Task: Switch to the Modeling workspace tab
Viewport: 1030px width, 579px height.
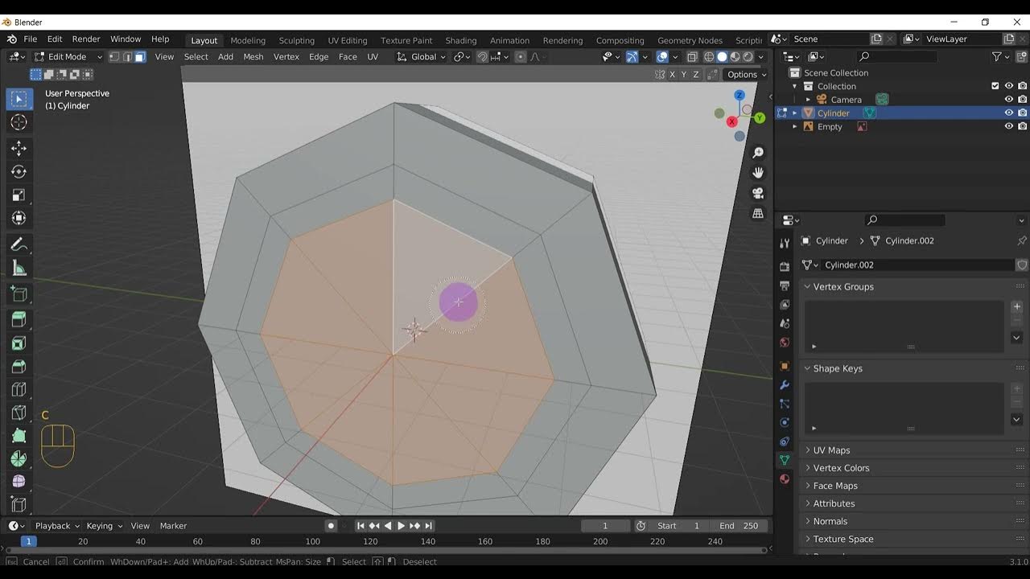Action: [248, 40]
